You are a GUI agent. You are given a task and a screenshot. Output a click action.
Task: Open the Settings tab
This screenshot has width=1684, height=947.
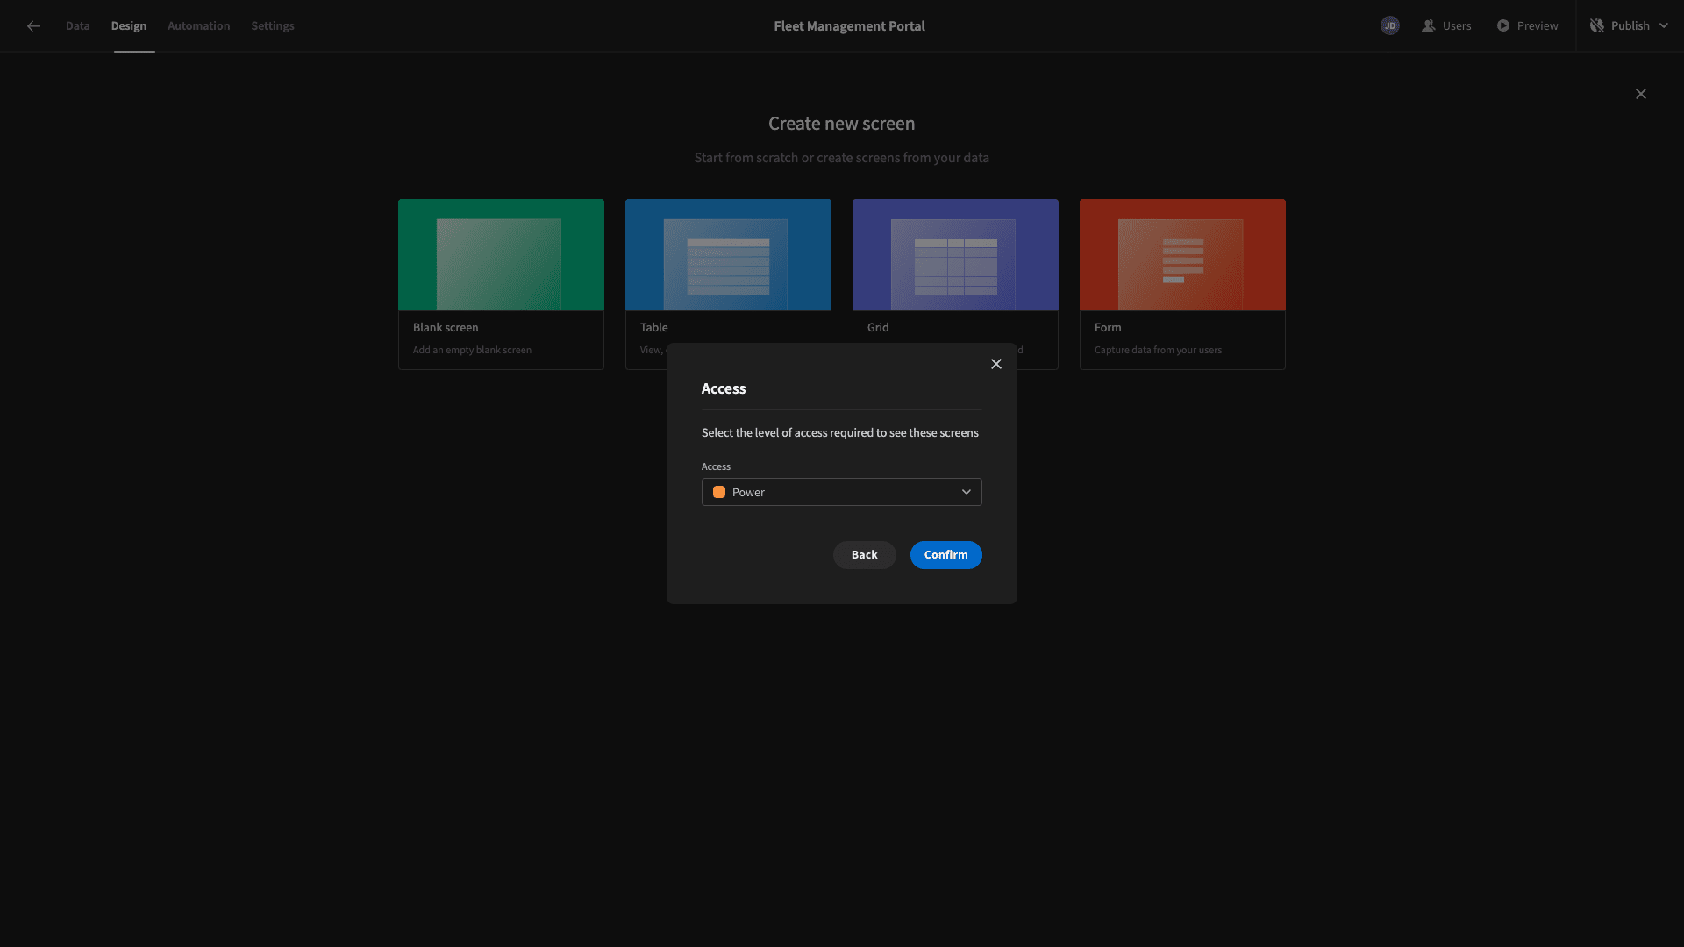[x=273, y=26]
